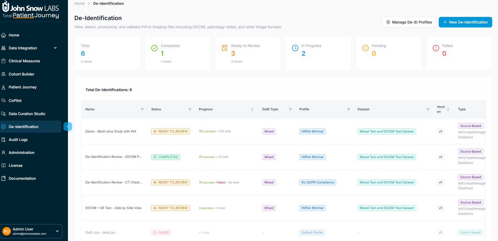Select the Clinical Measures icon
The width and height of the screenshot is (498, 241).
4,61
